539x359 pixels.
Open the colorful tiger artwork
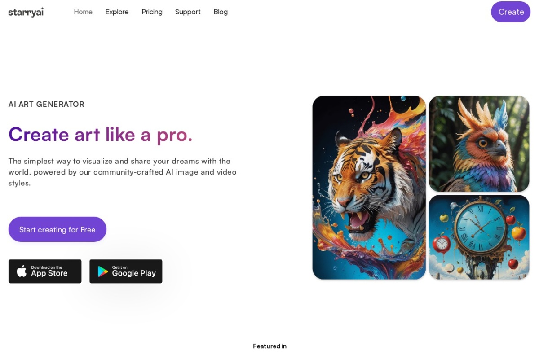(x=369, y=188)
